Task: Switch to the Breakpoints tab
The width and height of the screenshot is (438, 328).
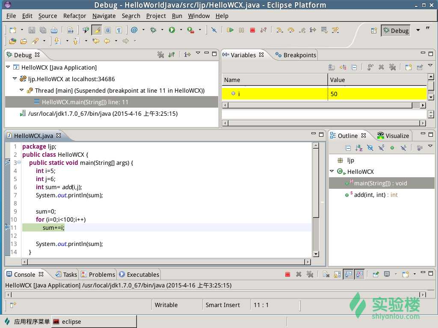Action: (296, 55)
